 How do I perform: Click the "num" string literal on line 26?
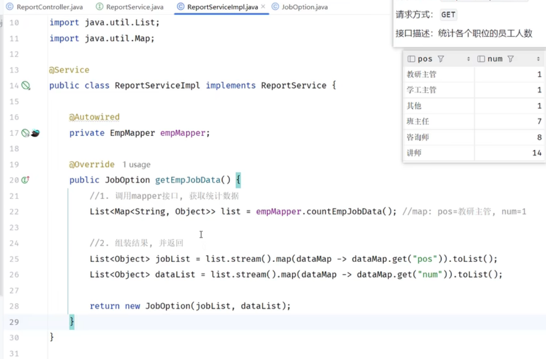(x=430, y=274)
